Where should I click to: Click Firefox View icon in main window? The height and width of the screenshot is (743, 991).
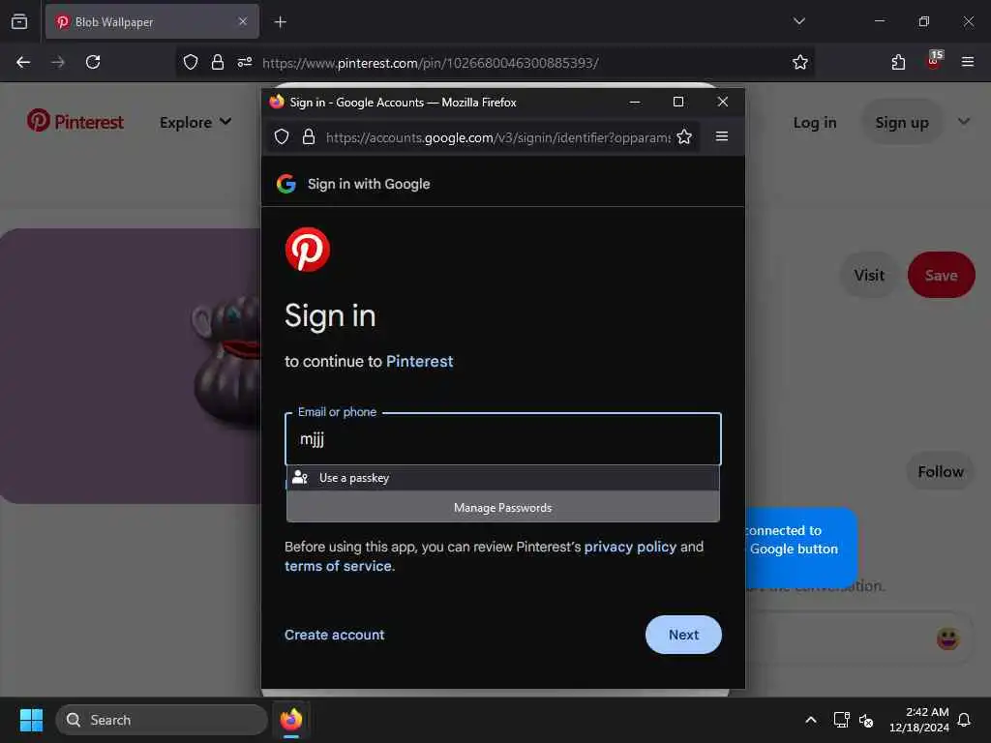(x=19, y=21)
